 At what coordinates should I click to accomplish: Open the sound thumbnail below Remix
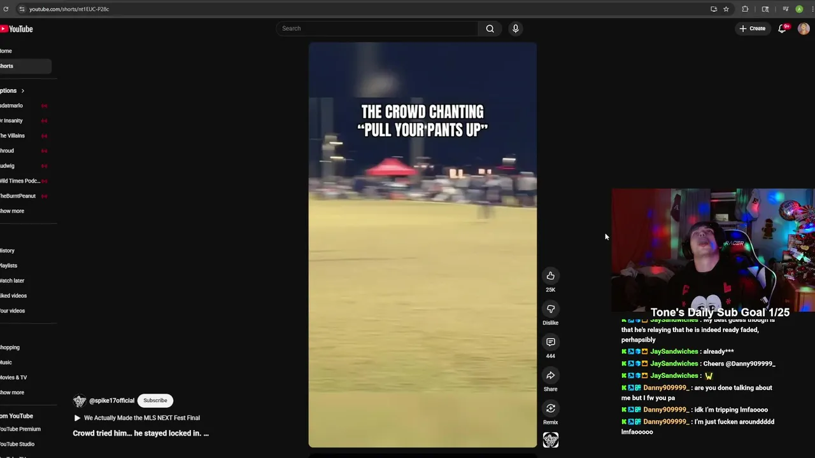point(551,440)
